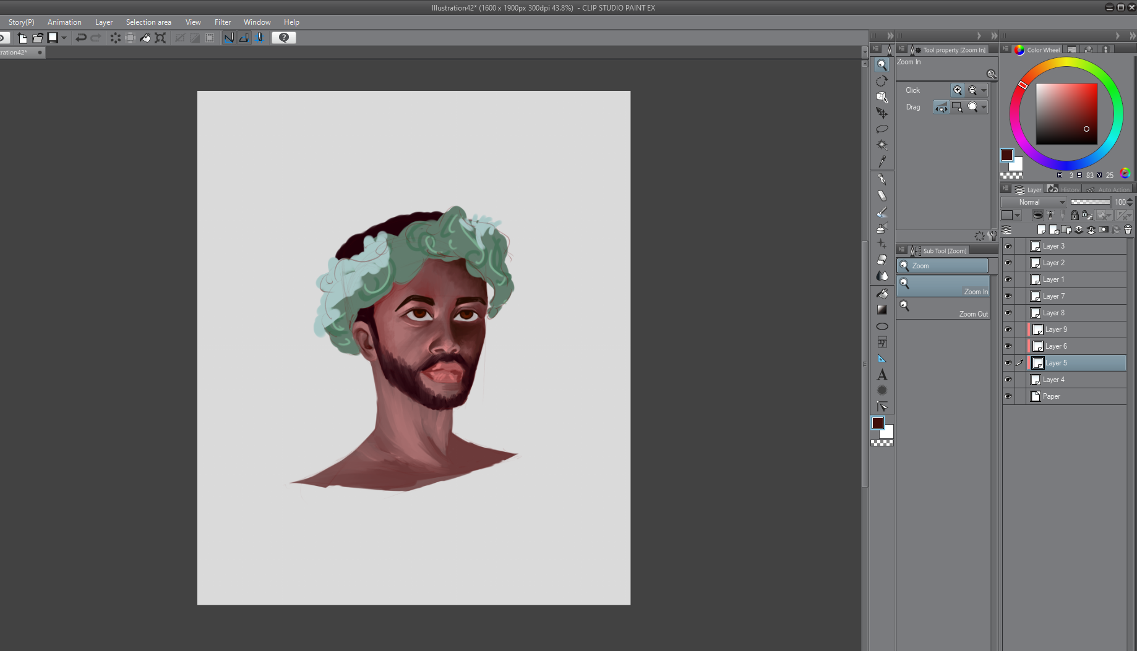Select the Gradient tool
Screen dimensions: 1137x651
882,310
